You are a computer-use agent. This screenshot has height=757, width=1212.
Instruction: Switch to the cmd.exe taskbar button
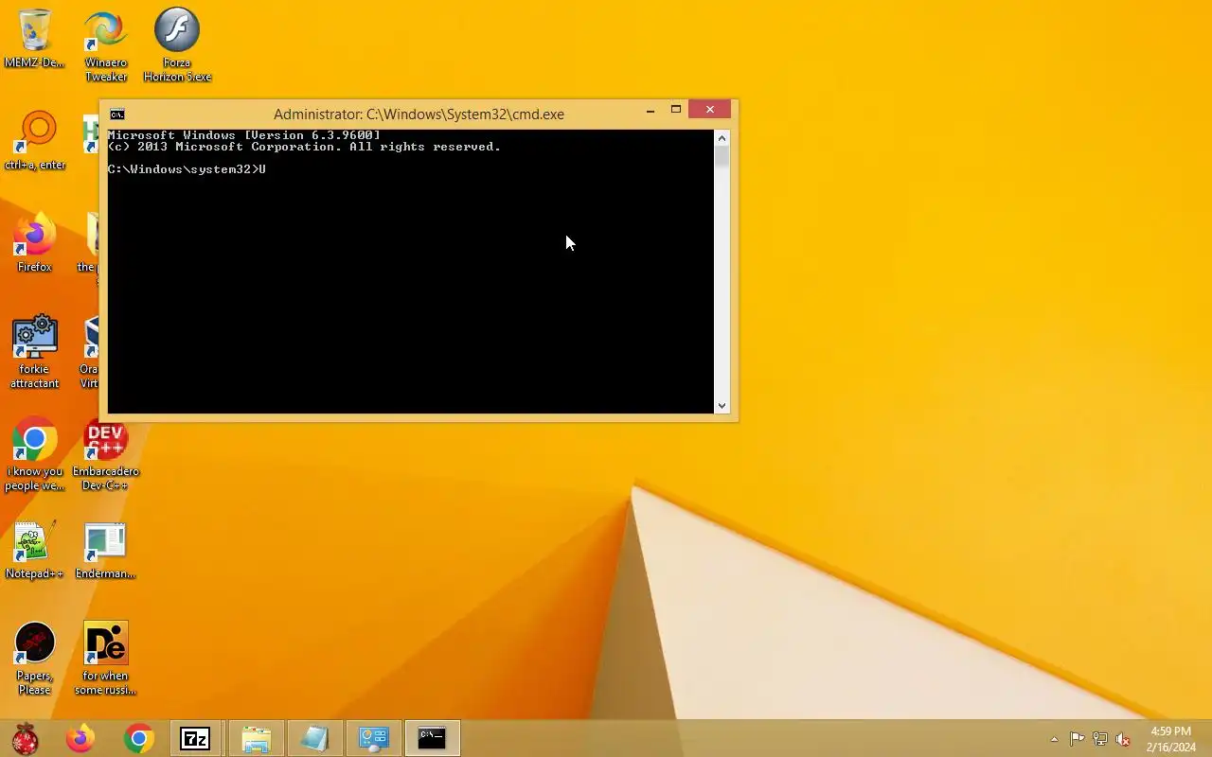(x=432, y=738)
